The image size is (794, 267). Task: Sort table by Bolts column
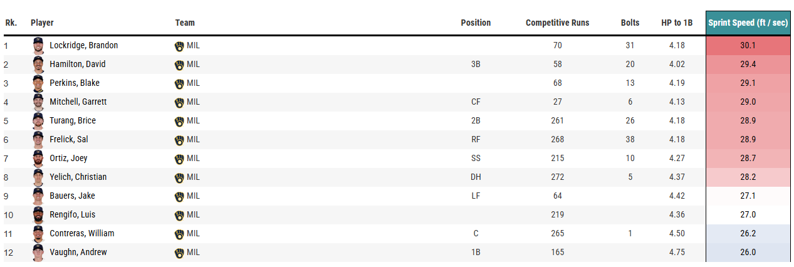click(x=630, y=23)
